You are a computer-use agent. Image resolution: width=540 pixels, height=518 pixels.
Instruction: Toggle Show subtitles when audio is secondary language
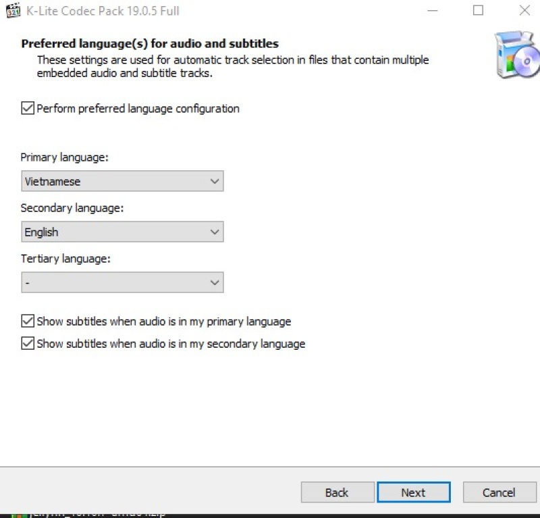28,343
